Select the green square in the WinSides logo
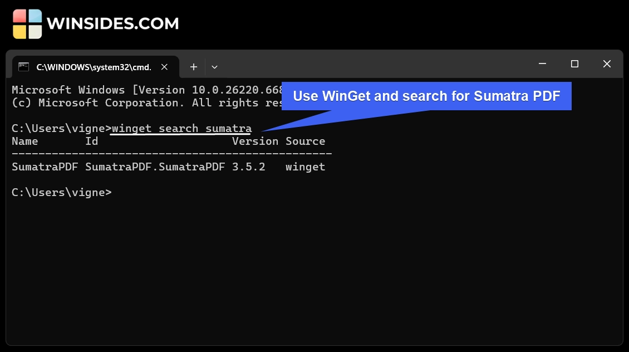629x352 pixels. pyautogui.click(x=35, y=31)
